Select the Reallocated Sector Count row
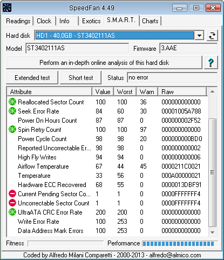224x260 pixels. (x=107, y=102)
